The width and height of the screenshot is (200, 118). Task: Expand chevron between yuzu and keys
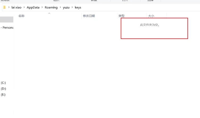pyautogui.click(x=72, y=7)
